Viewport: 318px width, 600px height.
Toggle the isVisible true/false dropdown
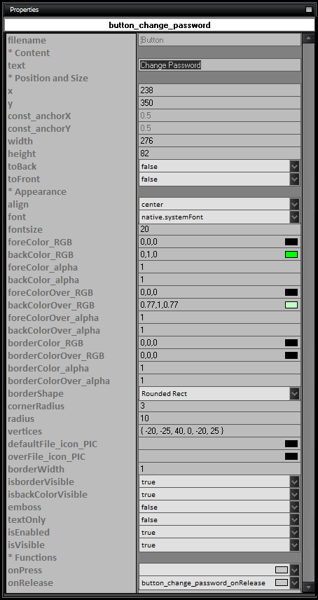219,545
